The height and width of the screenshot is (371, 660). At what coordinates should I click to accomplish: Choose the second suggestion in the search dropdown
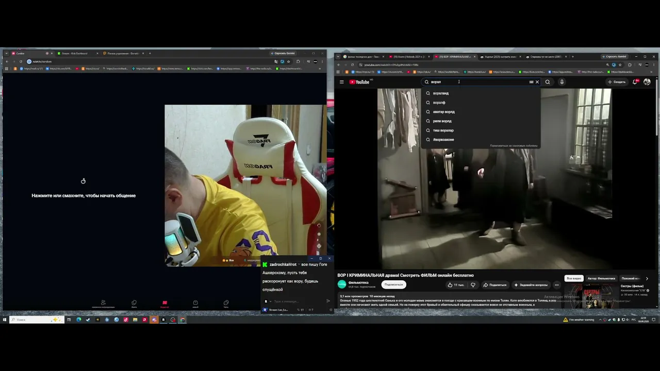click(x=481, y=103)
